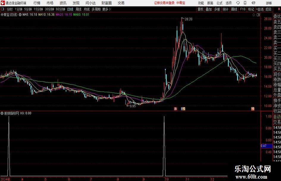
Task: Expand 股朋指标网 indicator dropdown arrow
Action: [x=2, y=113]
